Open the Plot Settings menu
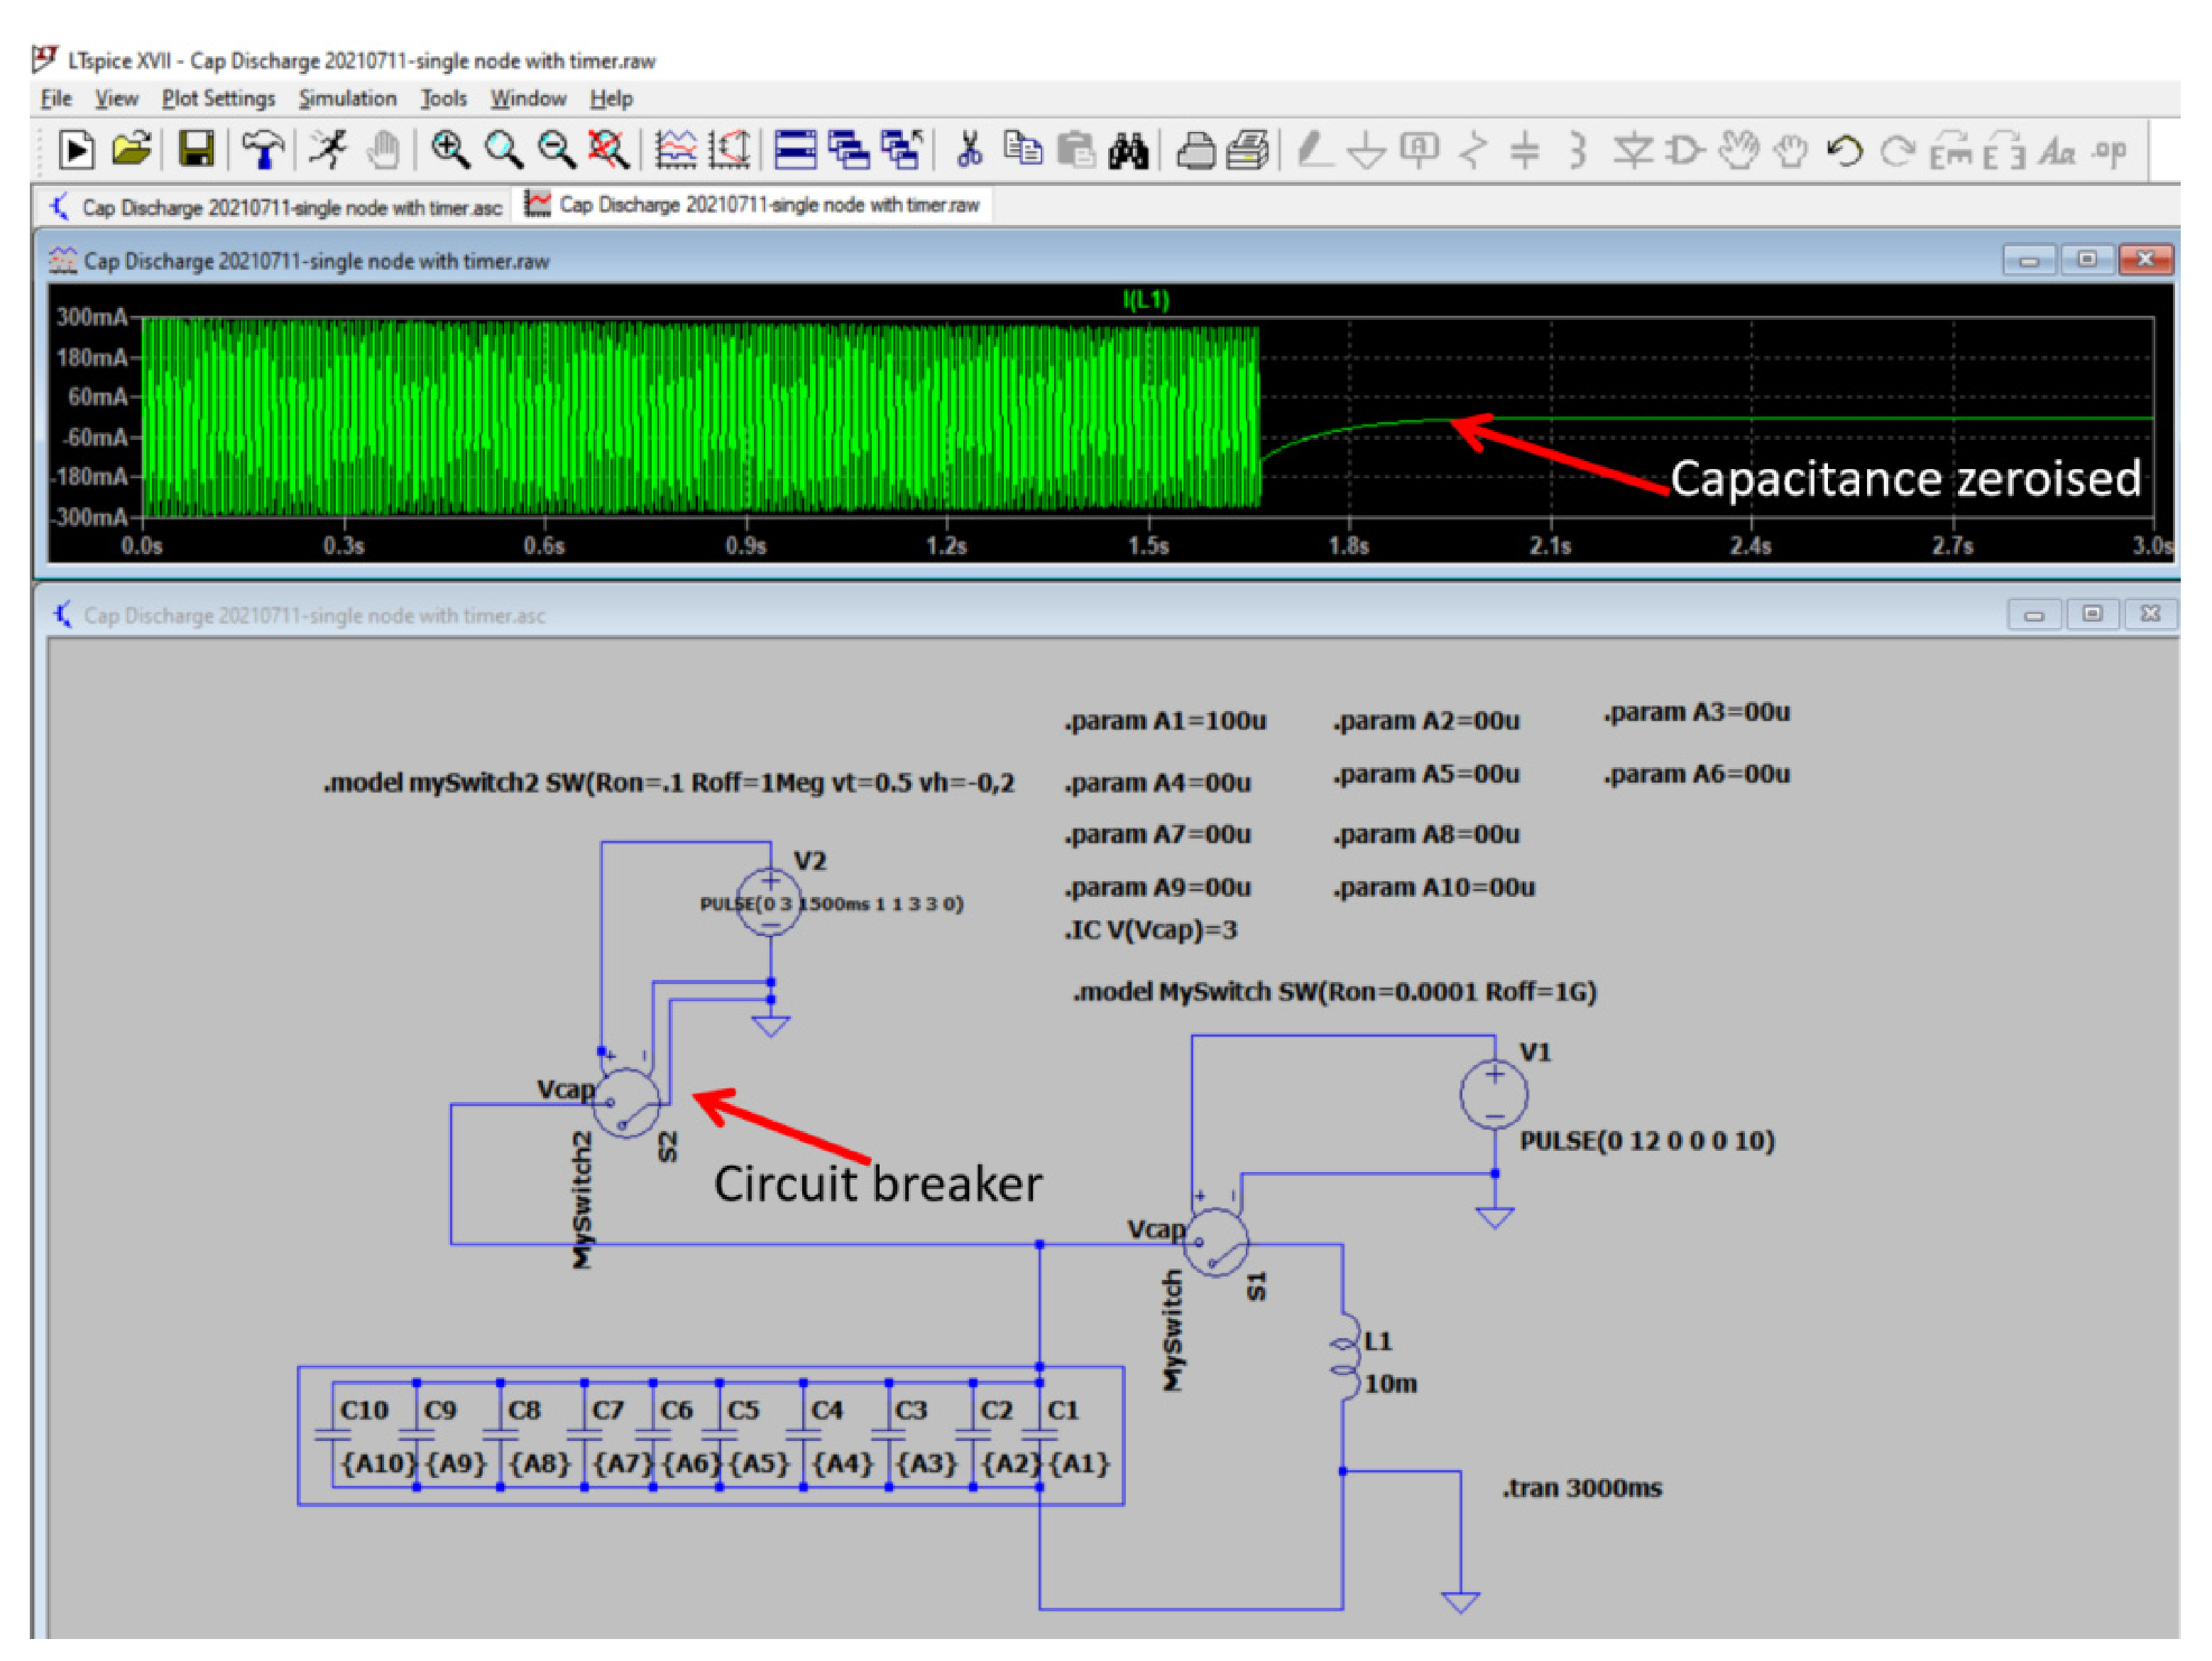Screen dimensions: 2212x1661 [x=218, y=98]
